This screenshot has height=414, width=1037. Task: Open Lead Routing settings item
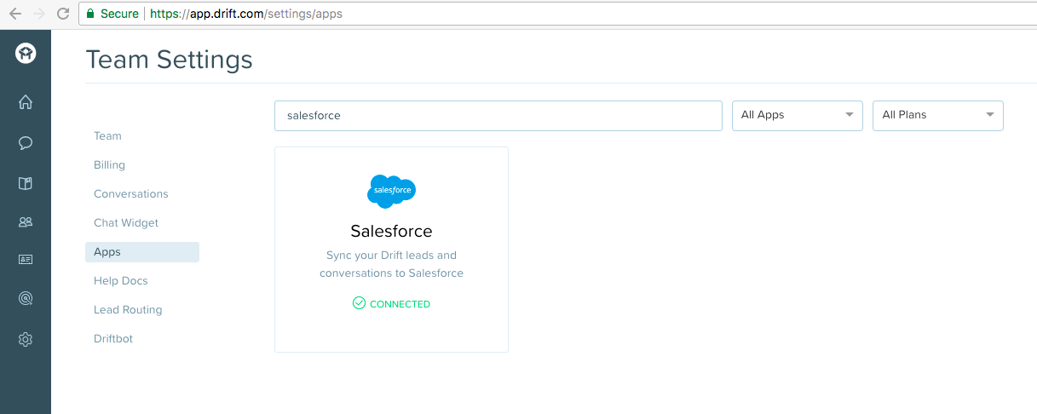[128, 309]
